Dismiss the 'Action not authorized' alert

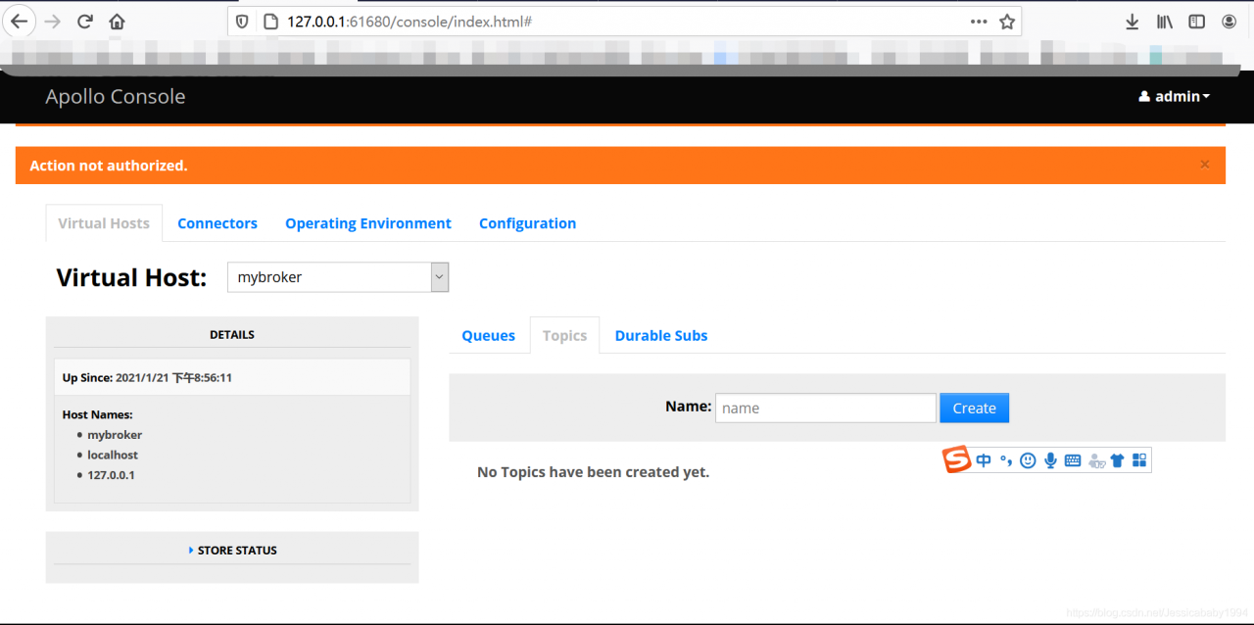coord(1205,165)
